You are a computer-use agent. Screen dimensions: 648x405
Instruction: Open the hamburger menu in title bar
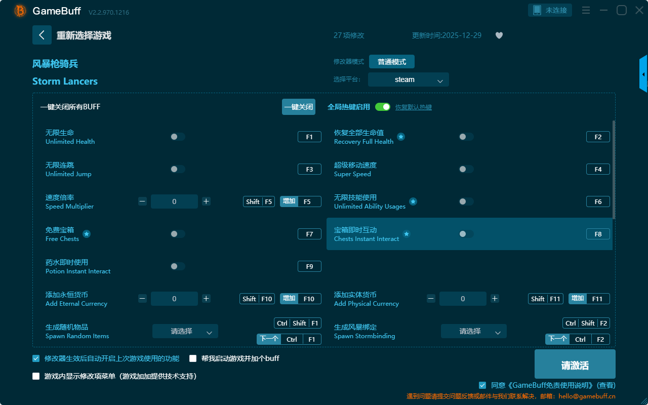coord(586,10)
